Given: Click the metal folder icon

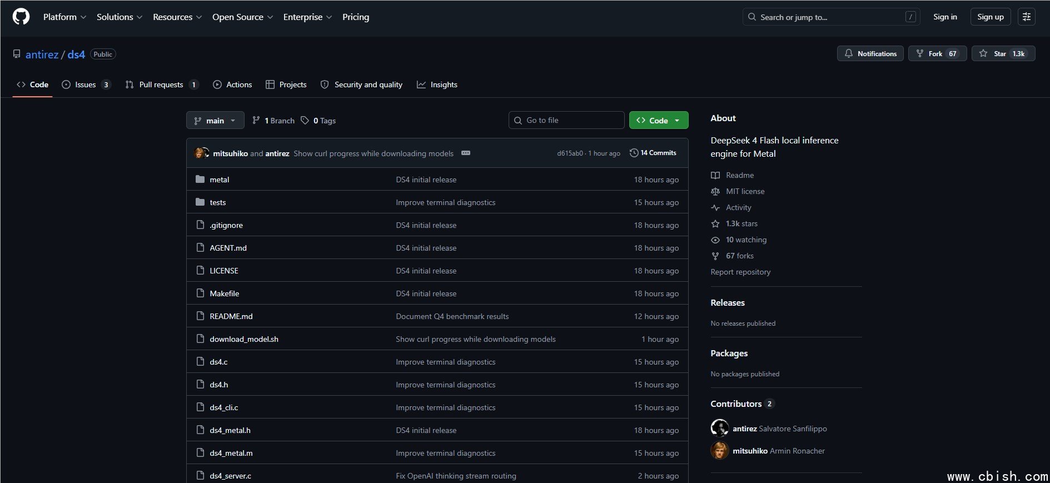Looking at the screenshot, I should click(200, 180).
